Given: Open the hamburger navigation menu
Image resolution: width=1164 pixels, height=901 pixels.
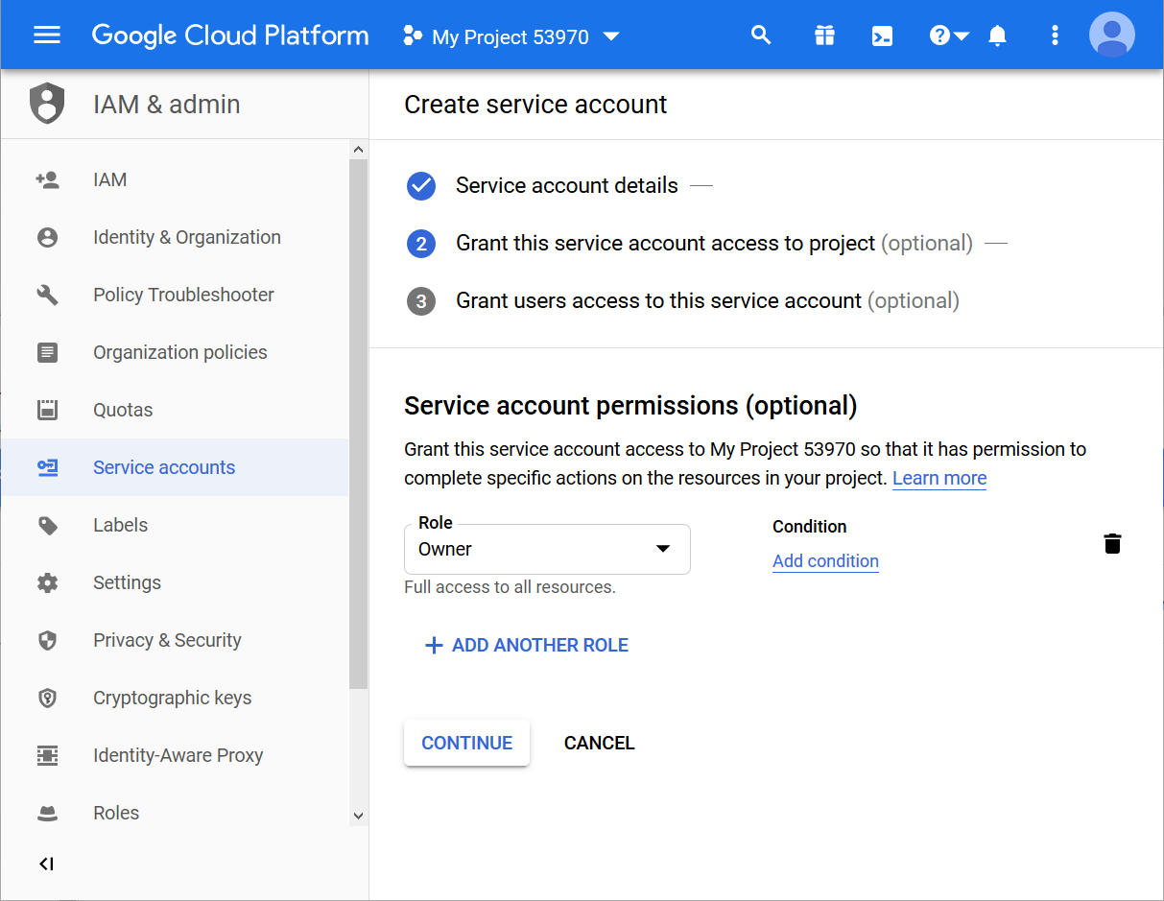Looking at the screenshot, I should (47, 36).
